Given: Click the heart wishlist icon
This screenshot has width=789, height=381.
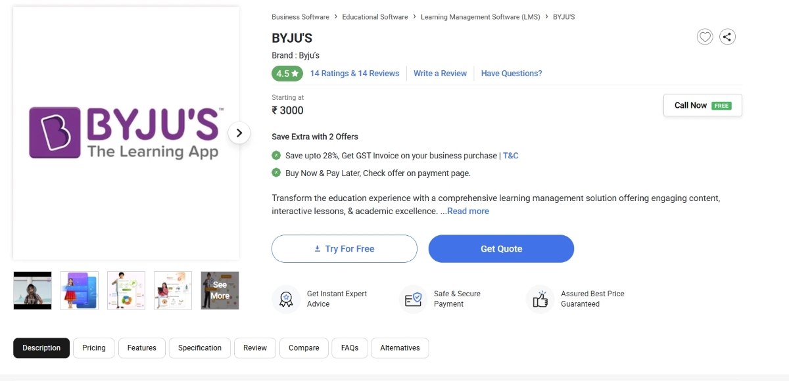Looking at the screenshot, I should (705, 37).
